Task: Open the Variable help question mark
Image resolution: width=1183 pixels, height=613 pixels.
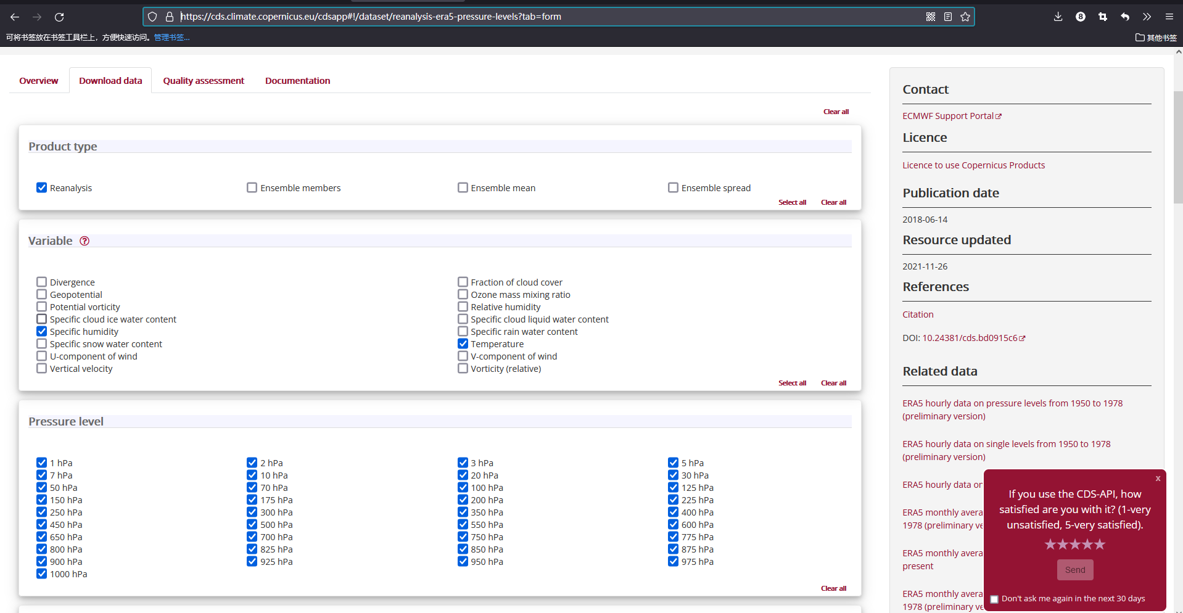Action: (84, 241)
